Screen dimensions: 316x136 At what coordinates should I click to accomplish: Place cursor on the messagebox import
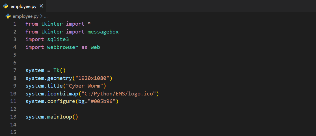click(103, 32)
